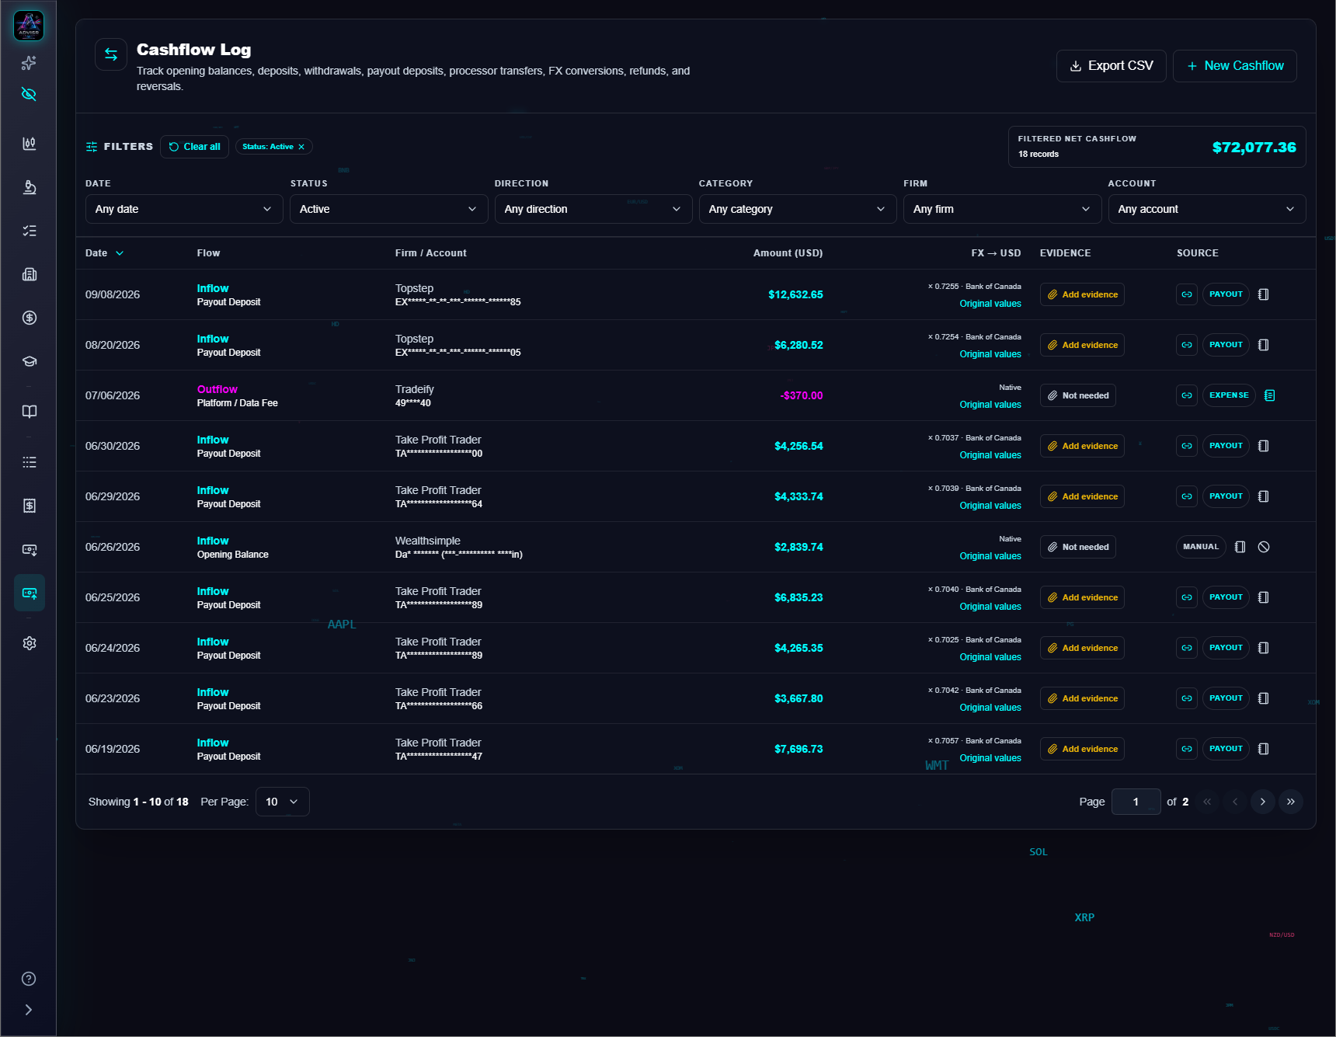Add evidence for the 06/29/2026 payout
1336x1037 pixels.
[1082, 496]
